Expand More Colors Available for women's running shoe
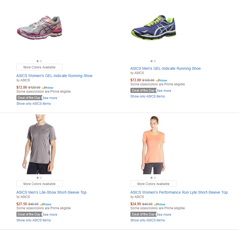 tap(40, 67)
